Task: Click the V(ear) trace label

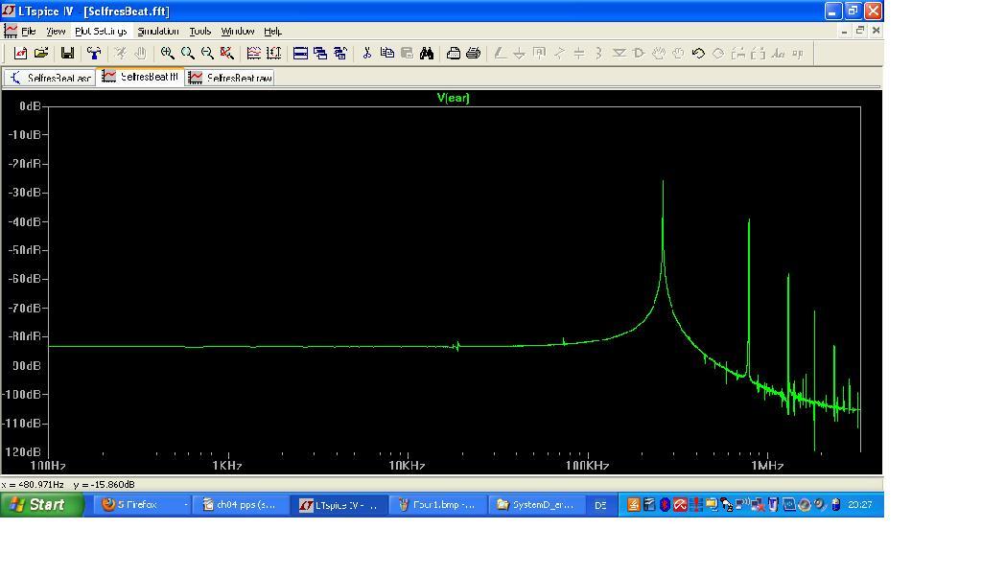Action: tap(453, 98)
